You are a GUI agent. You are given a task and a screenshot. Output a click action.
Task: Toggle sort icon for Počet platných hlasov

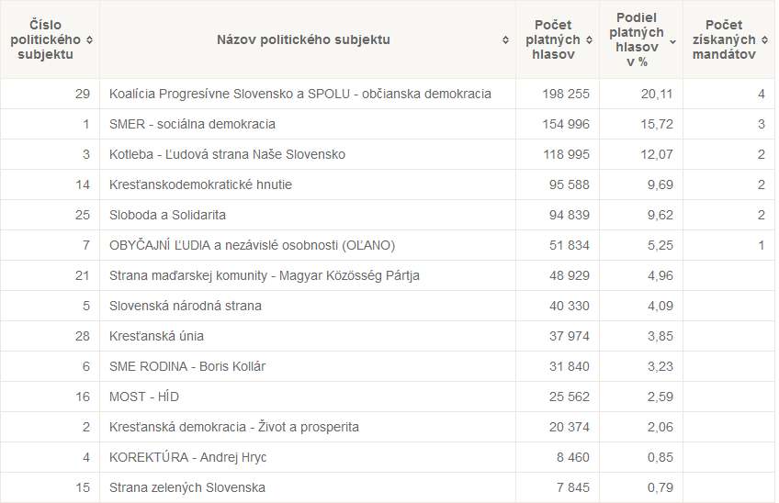pos(588,39)
